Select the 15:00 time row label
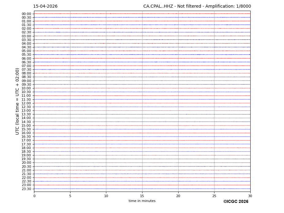The image size is (284, 213). pyautogui.click(x=26, y=125)
